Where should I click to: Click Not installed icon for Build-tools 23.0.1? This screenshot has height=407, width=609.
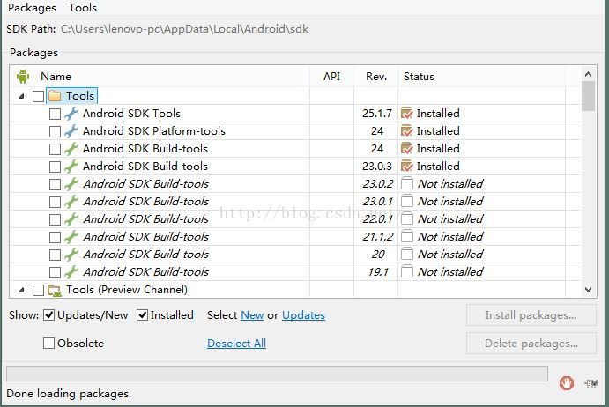pyautogui.click(x=406, y=201)
